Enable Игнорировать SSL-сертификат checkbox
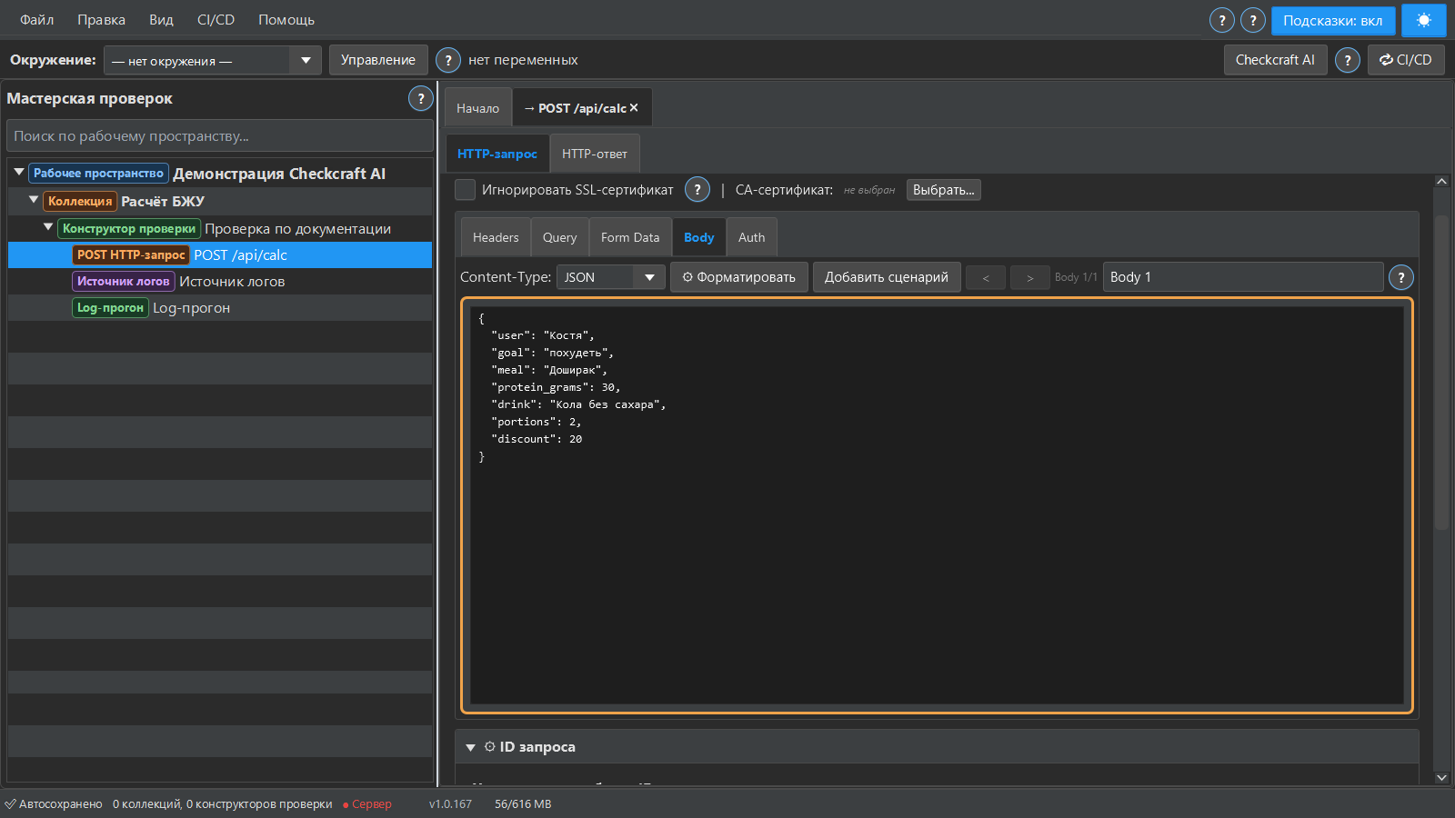 pyautogui.click(x=465, y=189)
